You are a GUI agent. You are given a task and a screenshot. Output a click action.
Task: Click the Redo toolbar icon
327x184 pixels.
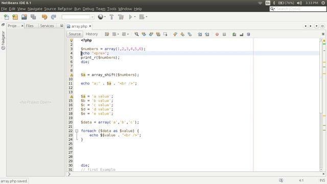tap(54, 17)
